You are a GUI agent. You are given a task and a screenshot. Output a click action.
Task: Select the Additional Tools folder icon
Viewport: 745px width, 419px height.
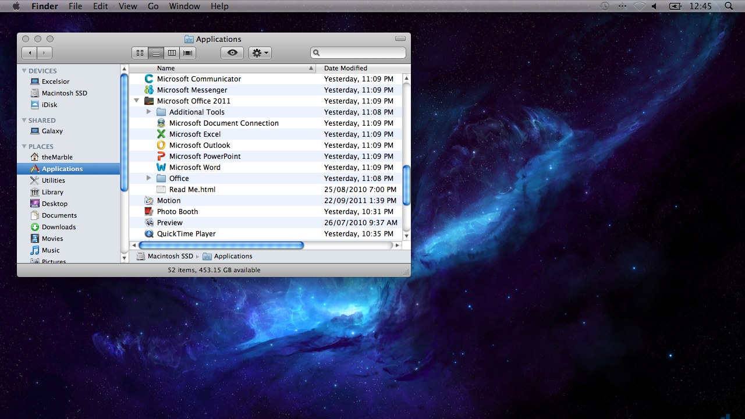pyautogui.click(x=161, y=112)
